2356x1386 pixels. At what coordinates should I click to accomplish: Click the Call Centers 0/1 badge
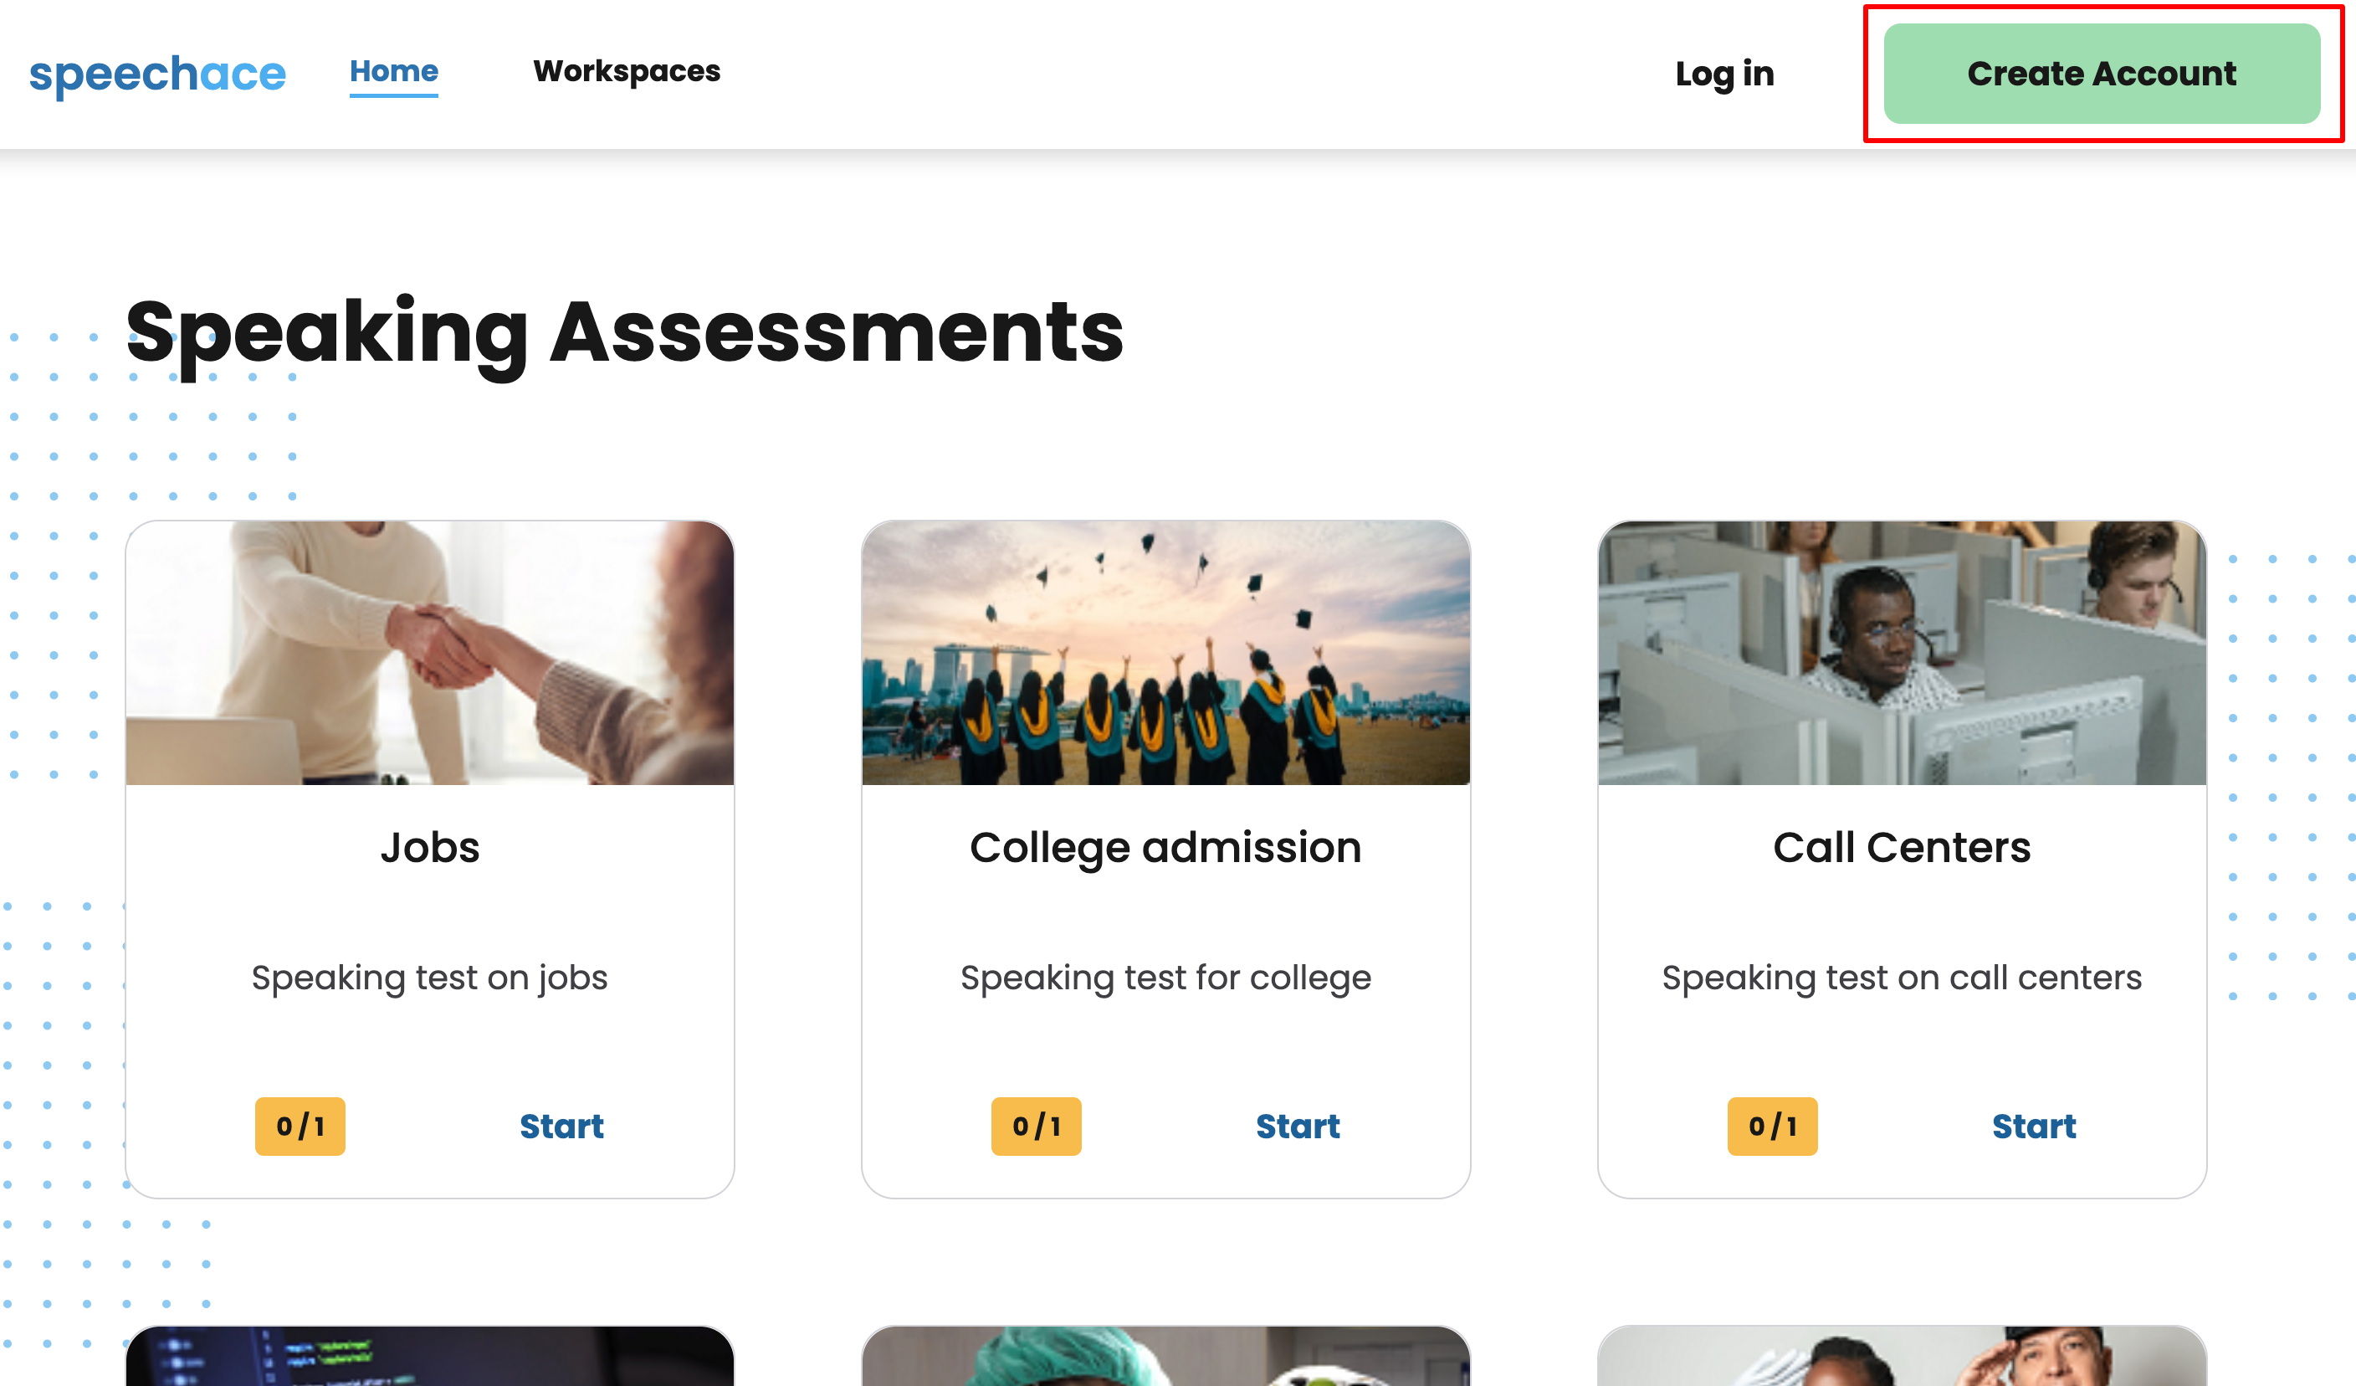(1772, 1126)
